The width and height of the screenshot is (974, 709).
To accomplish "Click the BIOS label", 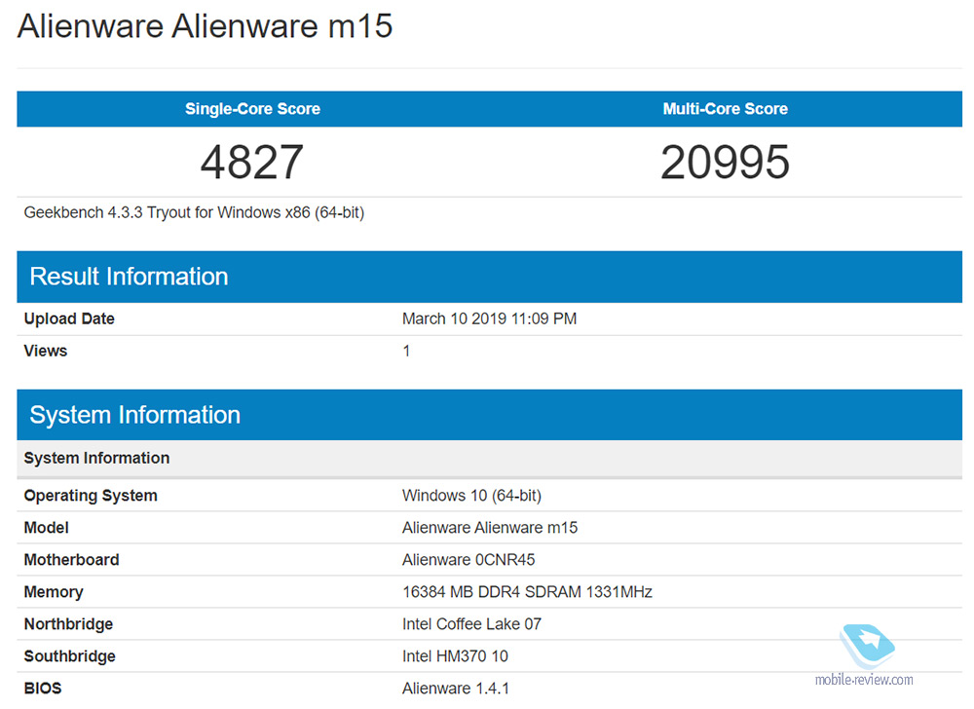I will point(43,689).
